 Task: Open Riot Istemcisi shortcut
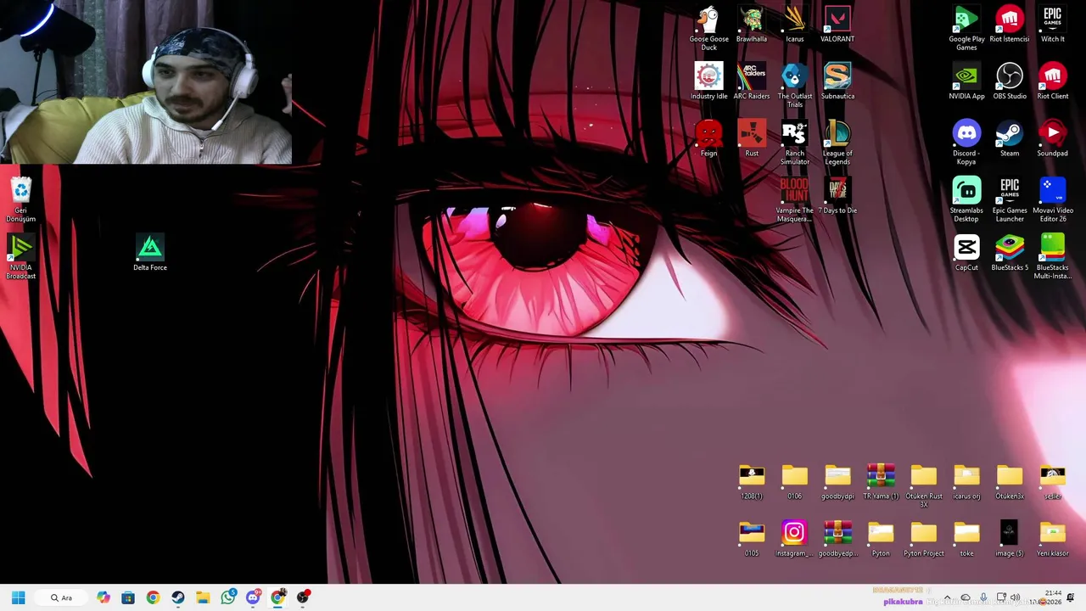[1010, 25]
